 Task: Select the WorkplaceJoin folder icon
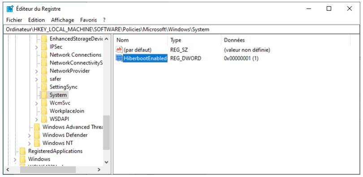(44, 111)
